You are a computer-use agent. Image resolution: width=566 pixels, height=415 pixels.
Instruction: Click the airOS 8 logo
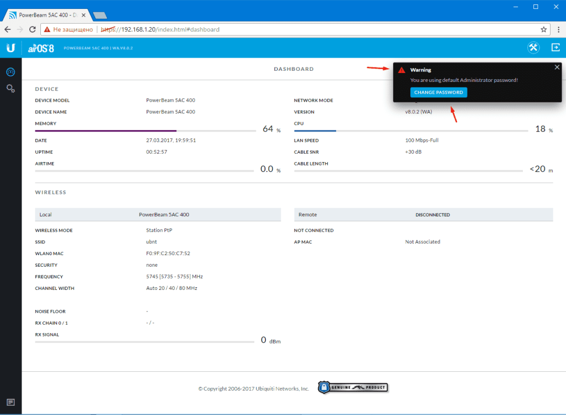pos(41,48)
